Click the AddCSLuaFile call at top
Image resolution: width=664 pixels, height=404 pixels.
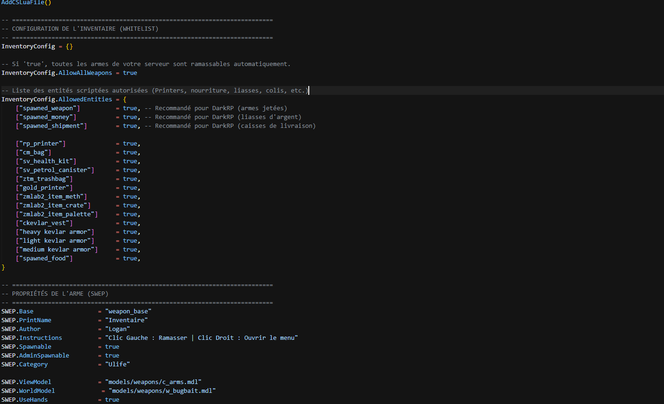26,2
